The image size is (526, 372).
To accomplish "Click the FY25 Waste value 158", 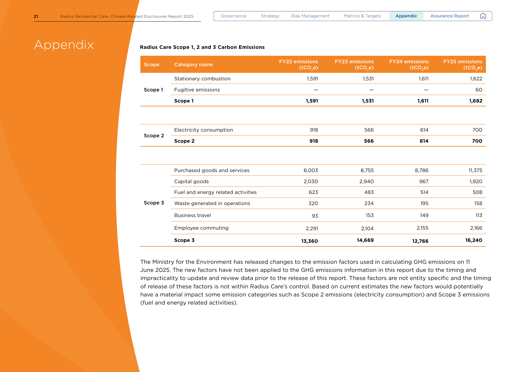I will pyautogui.click(x=478, y=203).
